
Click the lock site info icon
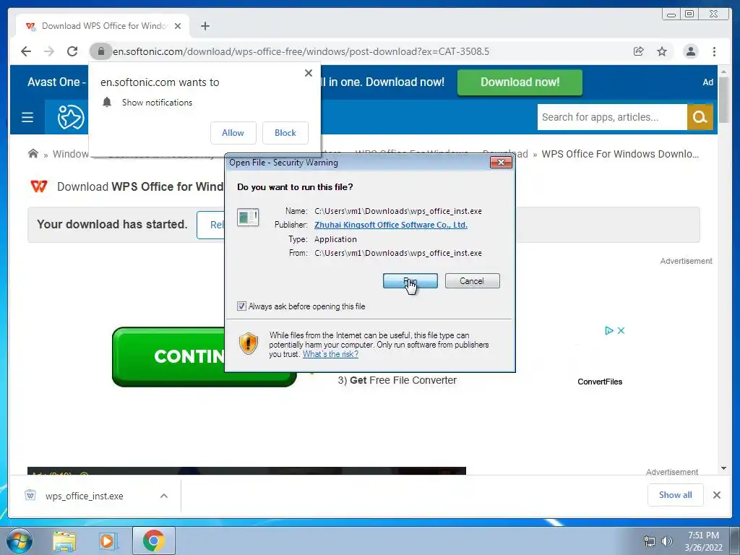[100, 51]
